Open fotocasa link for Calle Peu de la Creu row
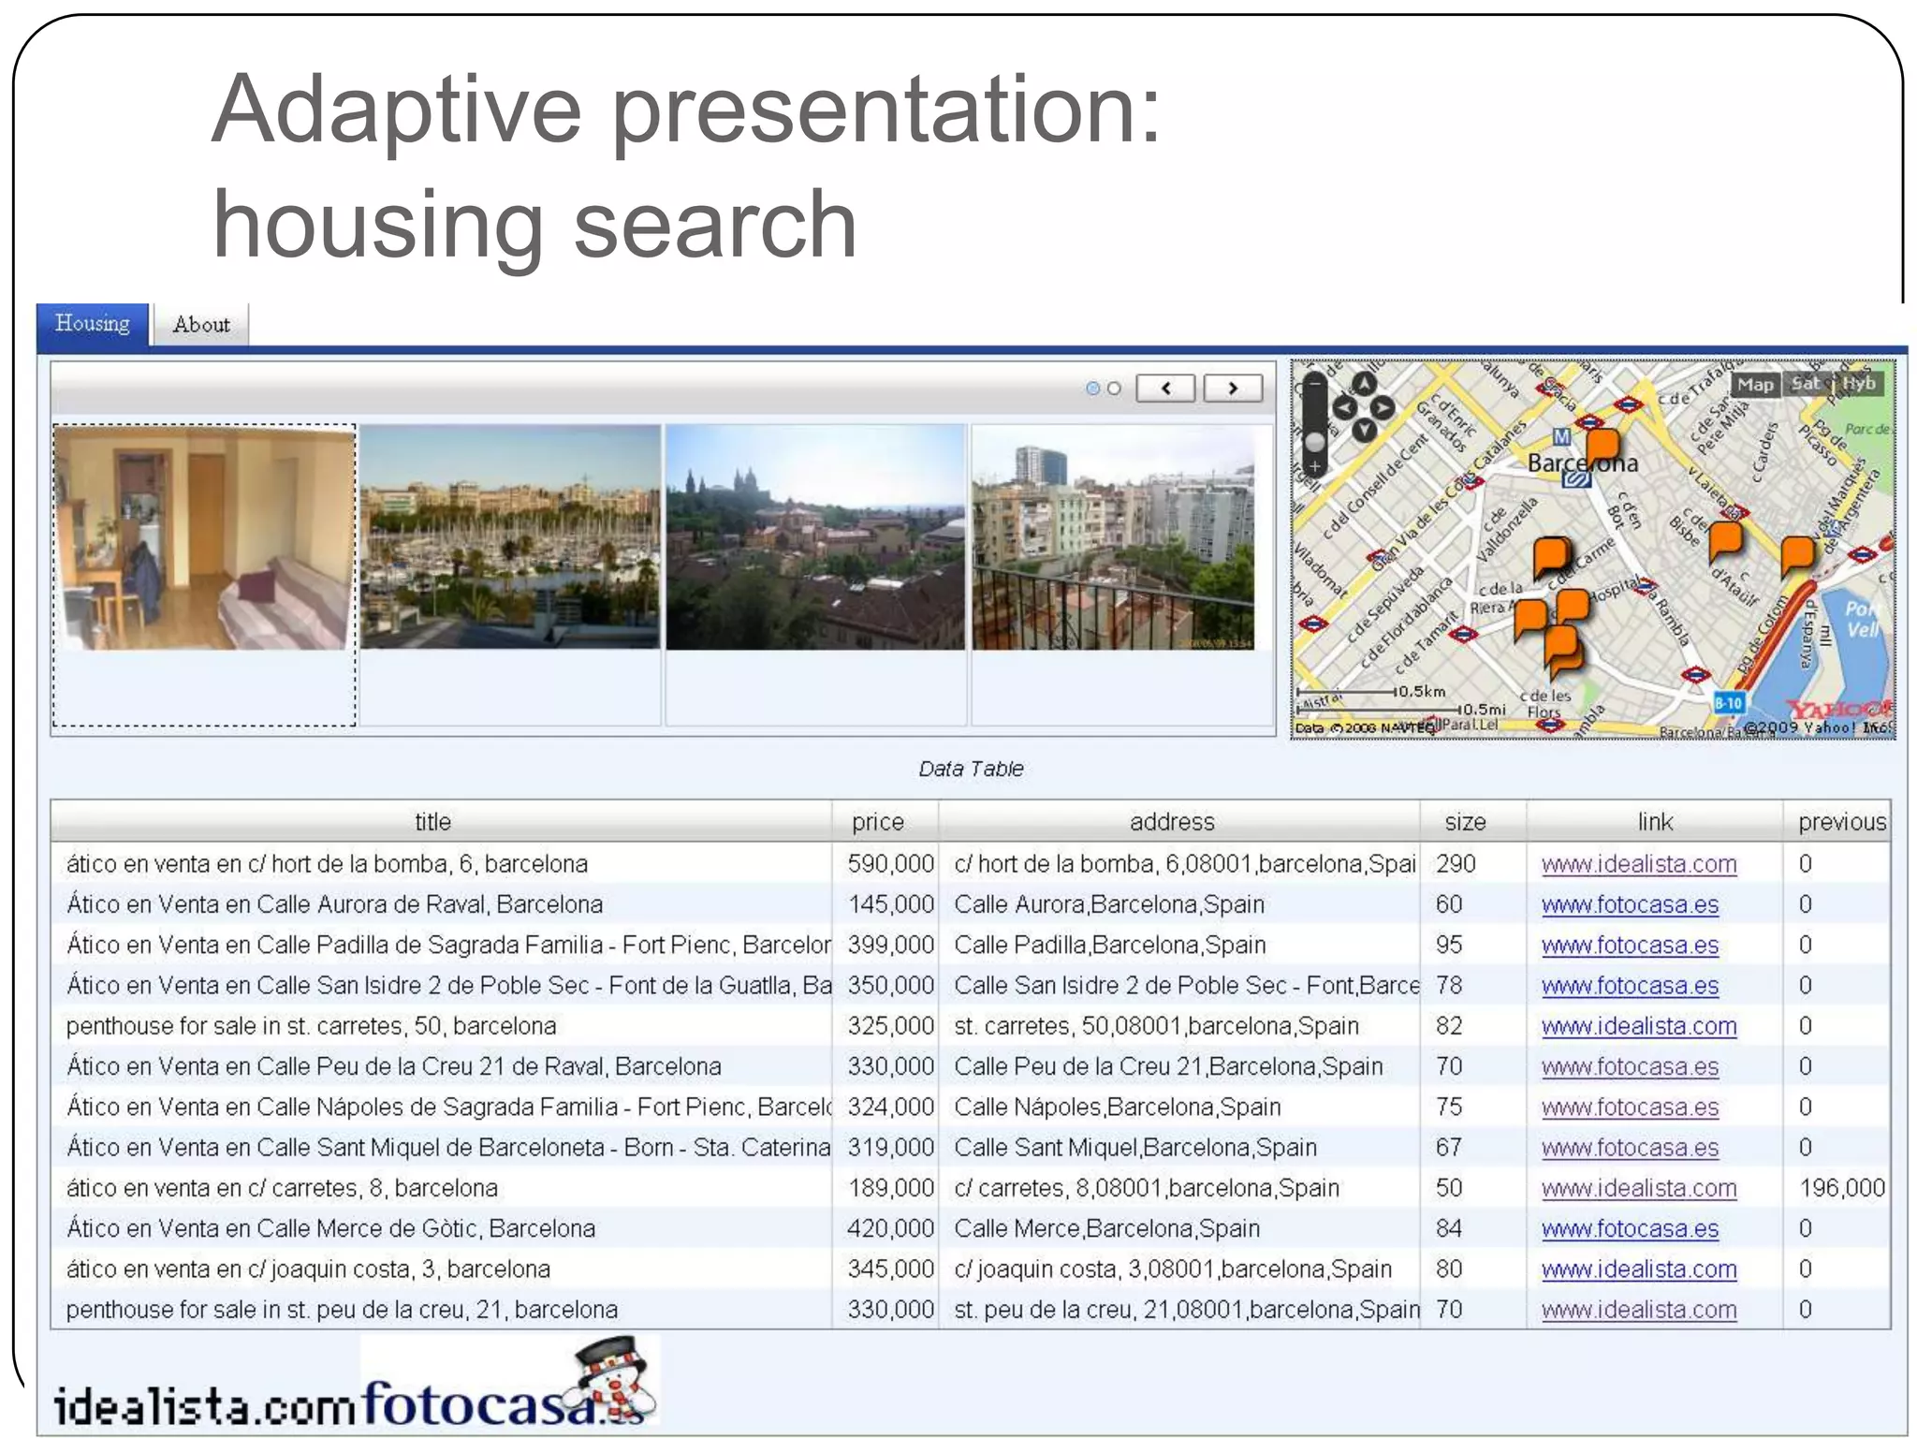The width and height of the screenshot is (1917, 1438). click(x=1630, y=1067)
